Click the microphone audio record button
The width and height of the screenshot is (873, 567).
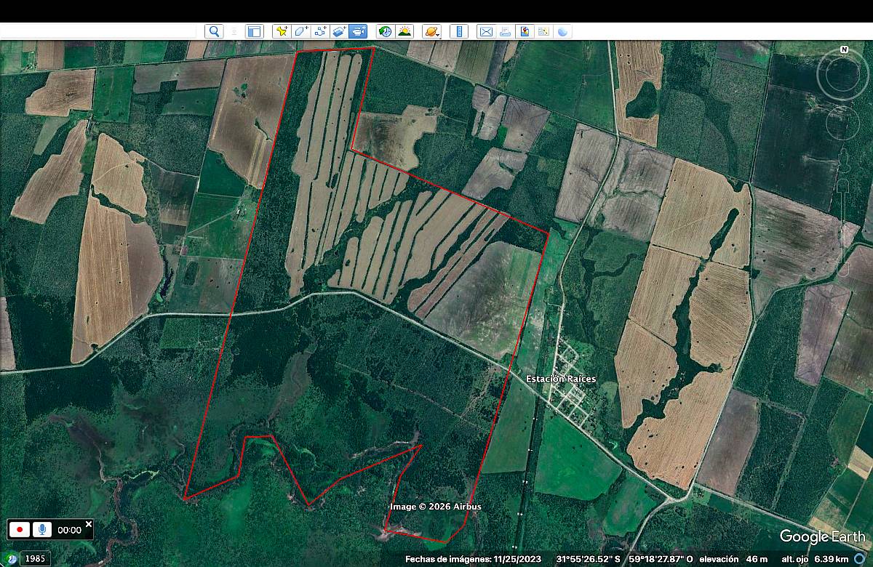coord(41,529)
